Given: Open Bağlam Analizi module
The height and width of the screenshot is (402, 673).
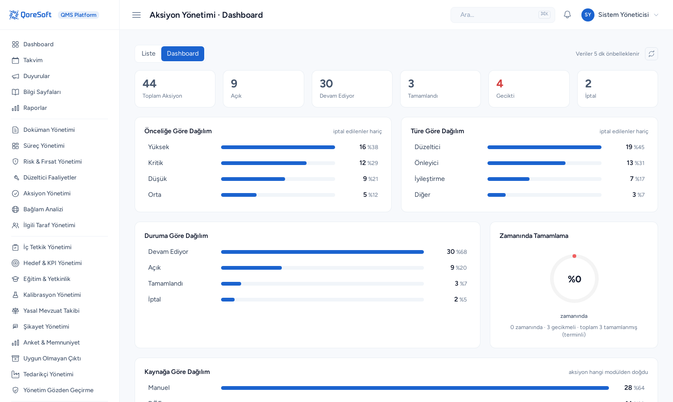Looking at the screenshot, I should (x=60, y=209).
